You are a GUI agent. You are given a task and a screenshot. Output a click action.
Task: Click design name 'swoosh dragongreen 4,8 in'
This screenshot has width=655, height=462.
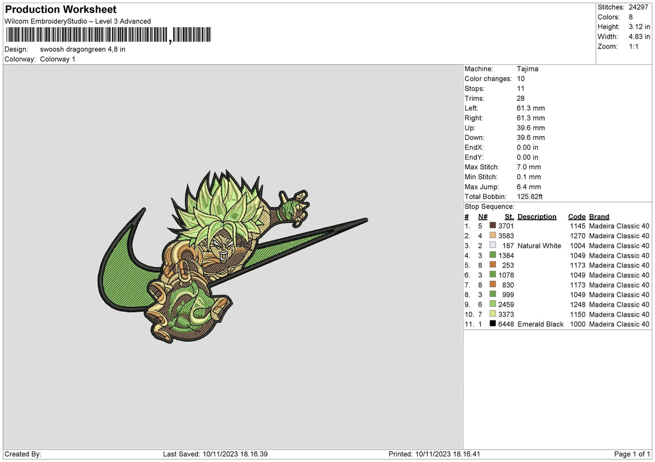(x=83, y=49)
